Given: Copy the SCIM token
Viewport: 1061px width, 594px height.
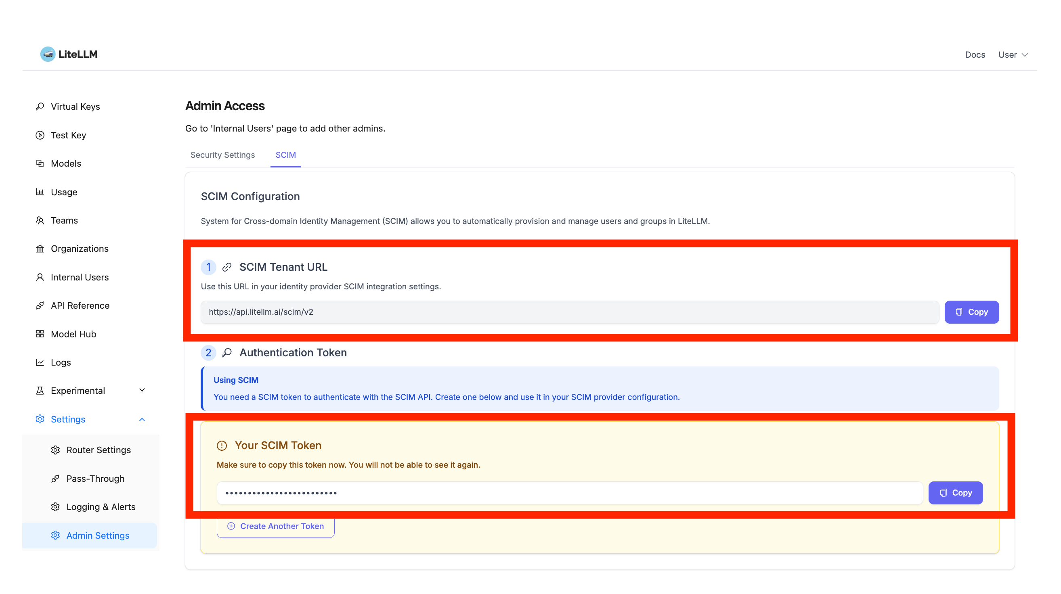Looking at the screenshot, I should 955,493.
